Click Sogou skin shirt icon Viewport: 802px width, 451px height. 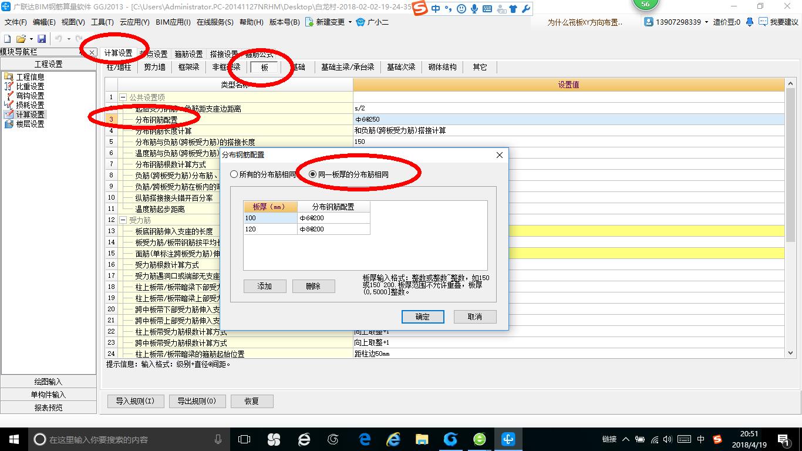[513, 9]
